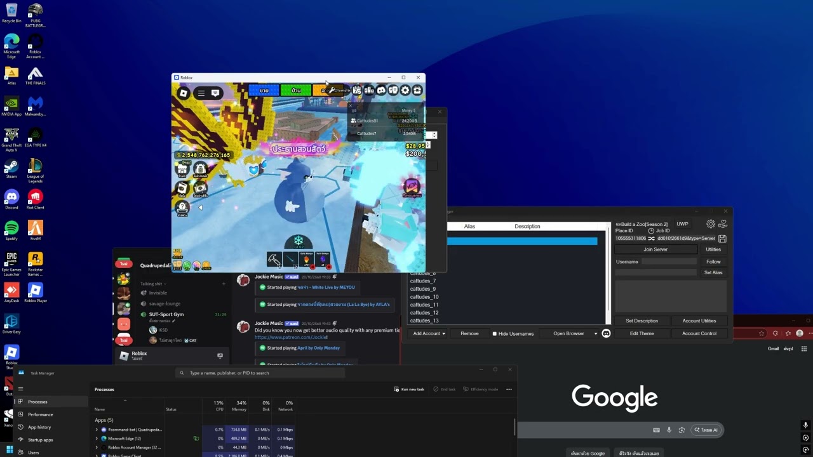Select the blue sell tab in game
813x457 pixels.
pos(264,91)
